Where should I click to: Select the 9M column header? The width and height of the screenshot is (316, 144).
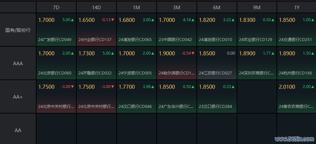tap(257, 7)
